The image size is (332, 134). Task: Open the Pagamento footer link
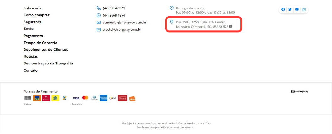pyautogui.click(x=33, y=36)
